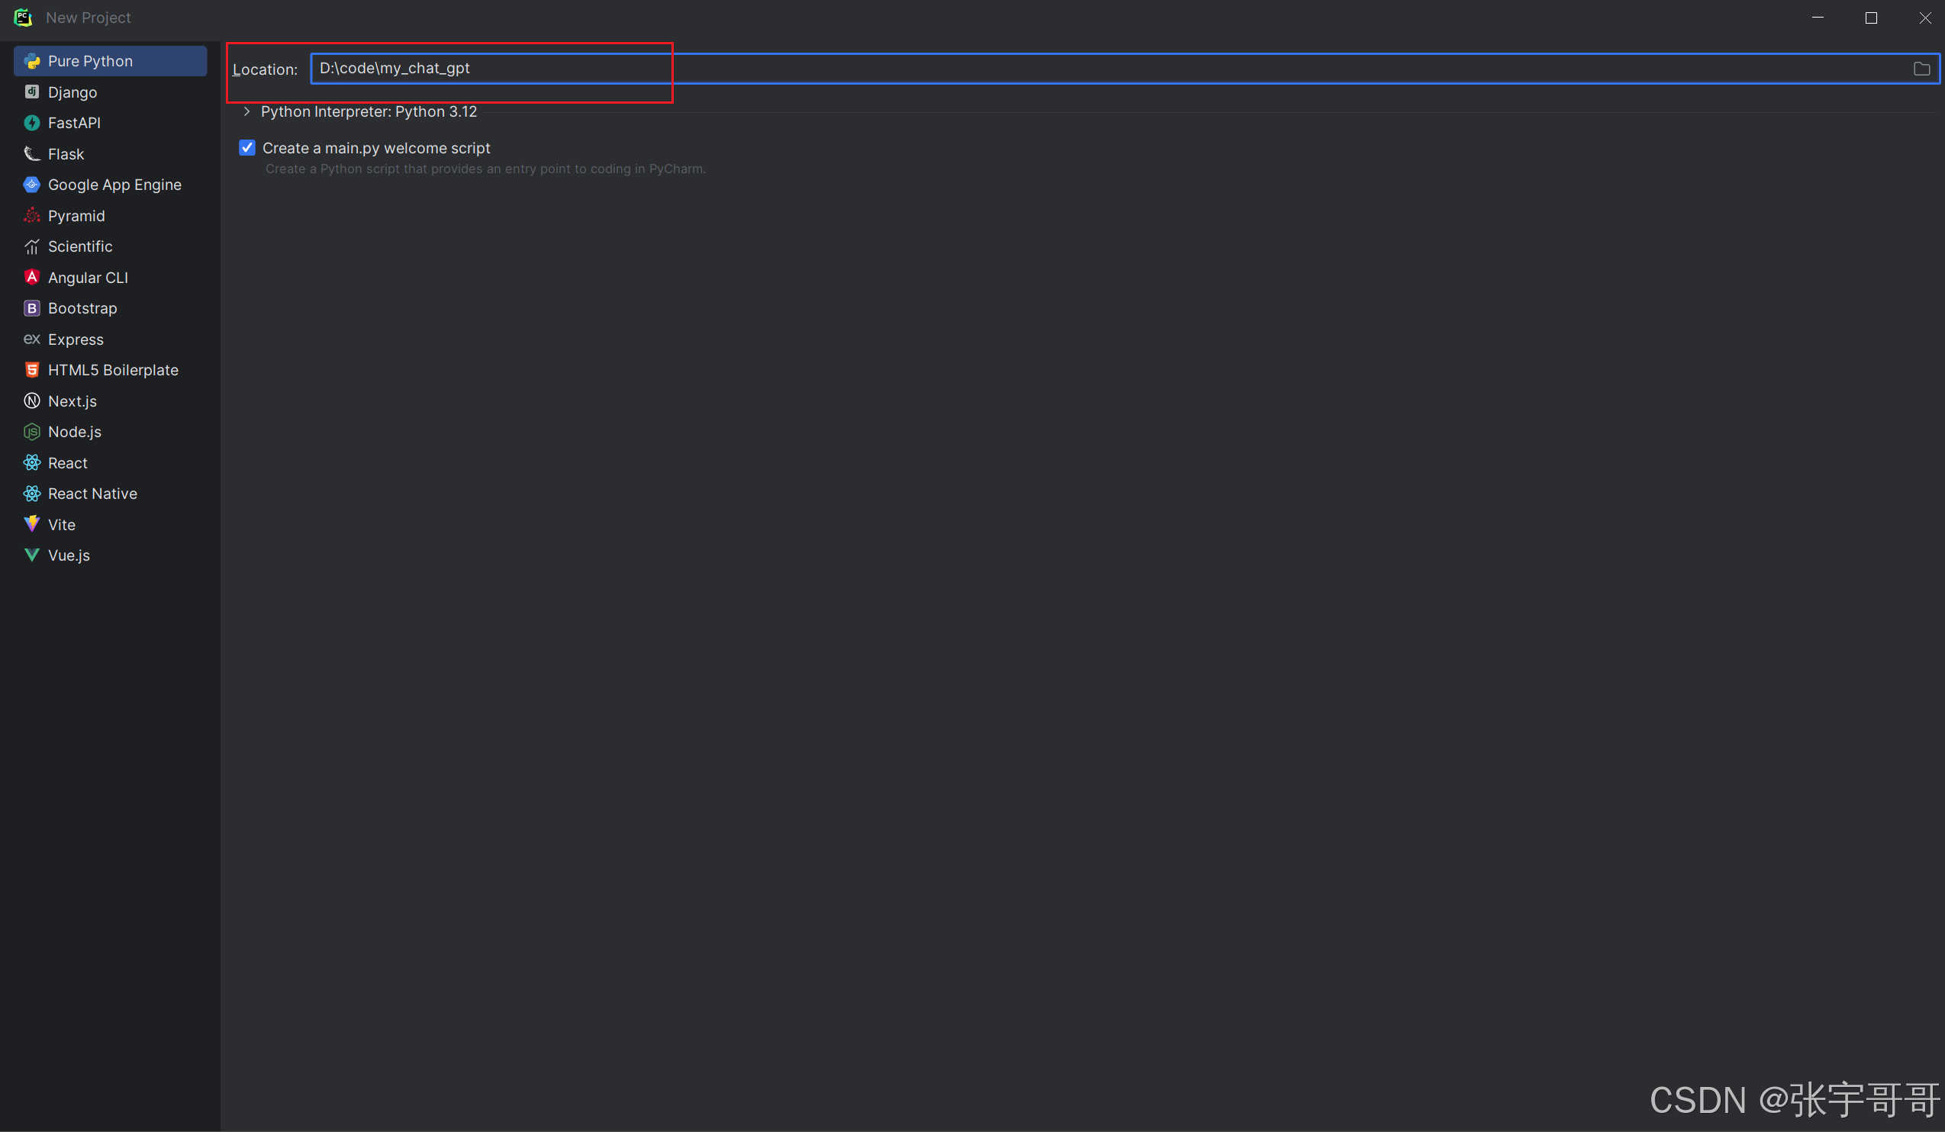This screenshot has width=1945, height=1132.
Task: Select Node.js project template
Action: click(74, 431)
